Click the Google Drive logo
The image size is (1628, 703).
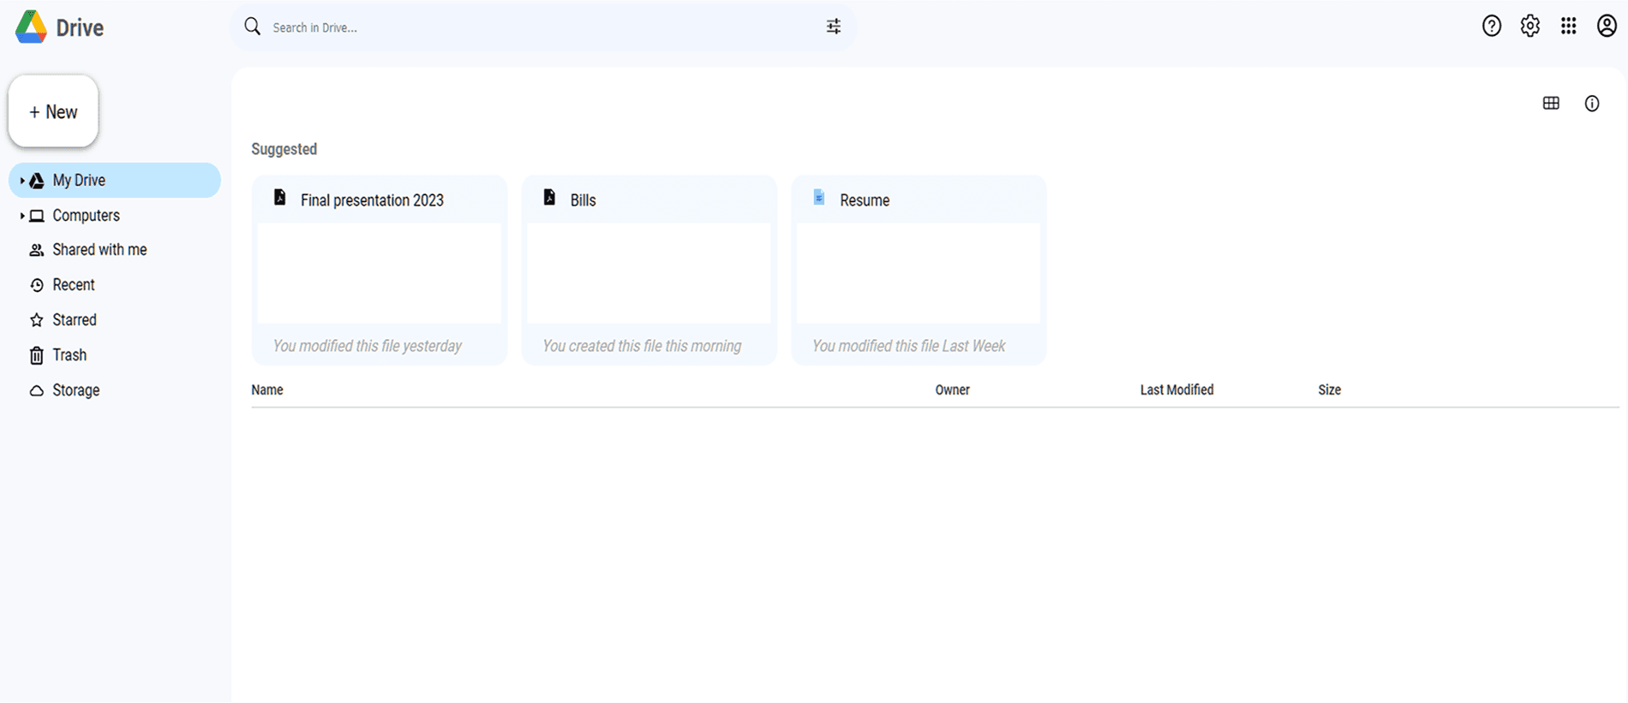click(x=32, y=27)
